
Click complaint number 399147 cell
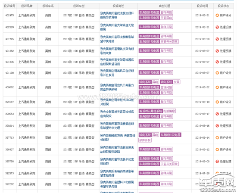pos(9,102)
